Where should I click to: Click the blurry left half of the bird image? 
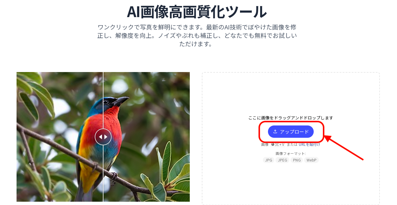coord(60,137)
